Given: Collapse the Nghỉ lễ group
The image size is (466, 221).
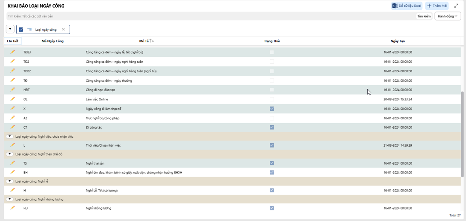Looking at the screenshot, I should click(10, 181).
